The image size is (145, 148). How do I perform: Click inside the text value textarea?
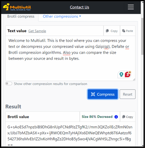[70, 58]
